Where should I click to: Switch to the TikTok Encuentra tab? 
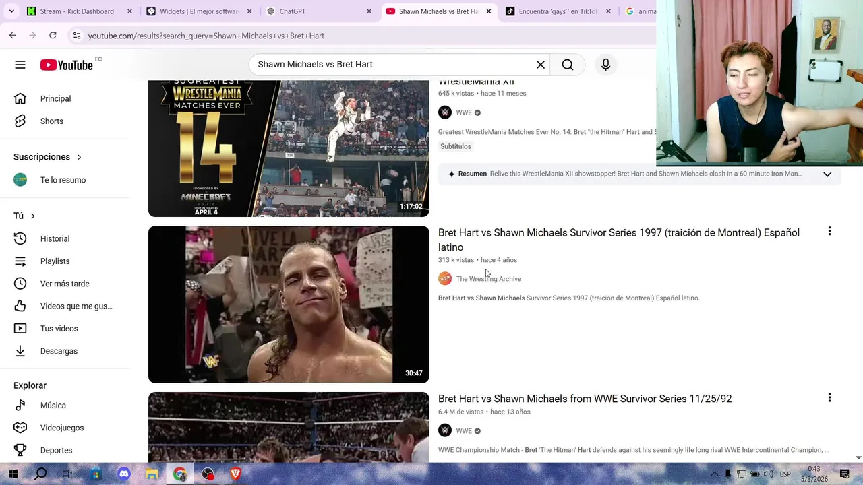point(558,11)
